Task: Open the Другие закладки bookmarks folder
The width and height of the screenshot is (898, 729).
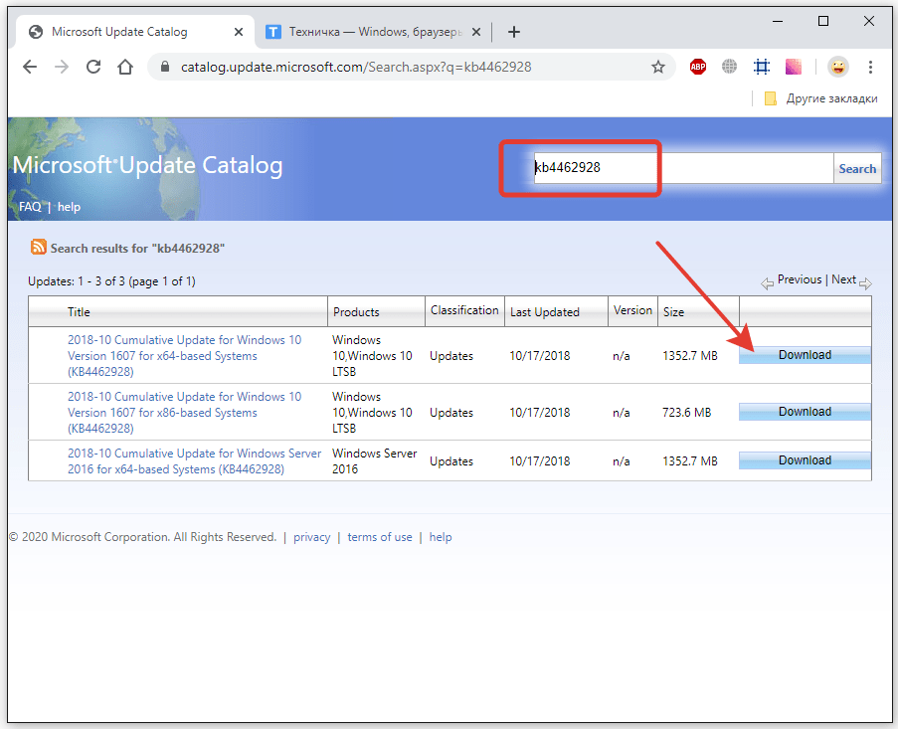Action: [x=820, y=98]
